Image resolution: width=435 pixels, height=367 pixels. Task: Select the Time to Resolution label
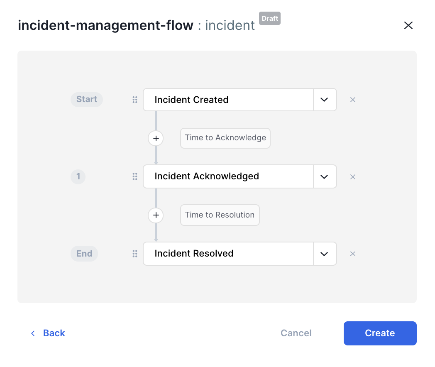[x=220, y=215]
